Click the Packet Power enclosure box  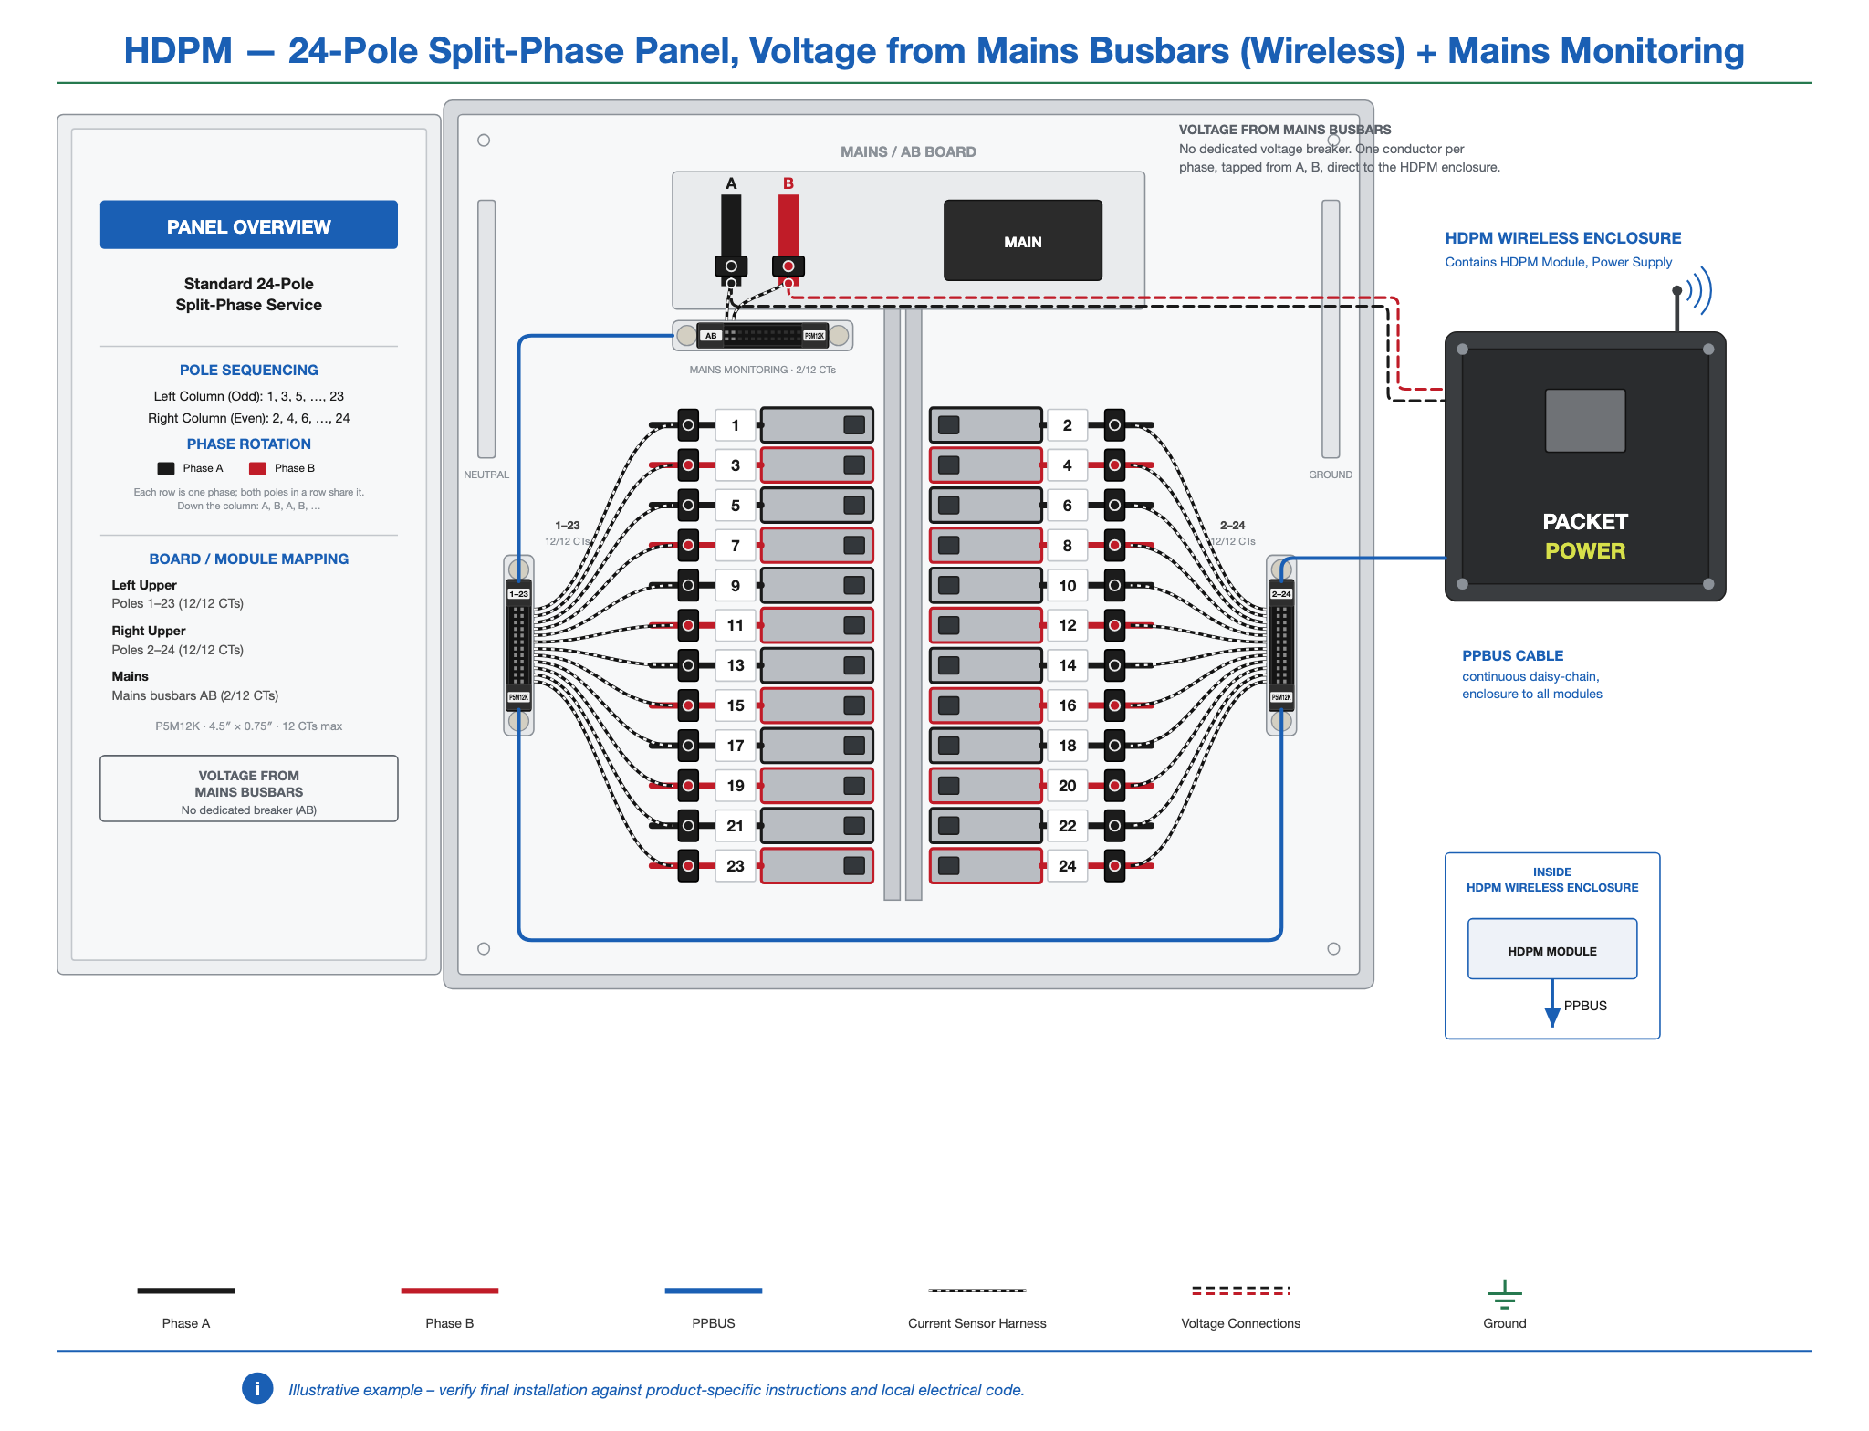coord(1585,466)
